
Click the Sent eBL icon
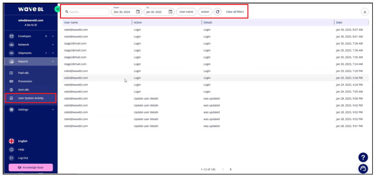click(11, 89)
